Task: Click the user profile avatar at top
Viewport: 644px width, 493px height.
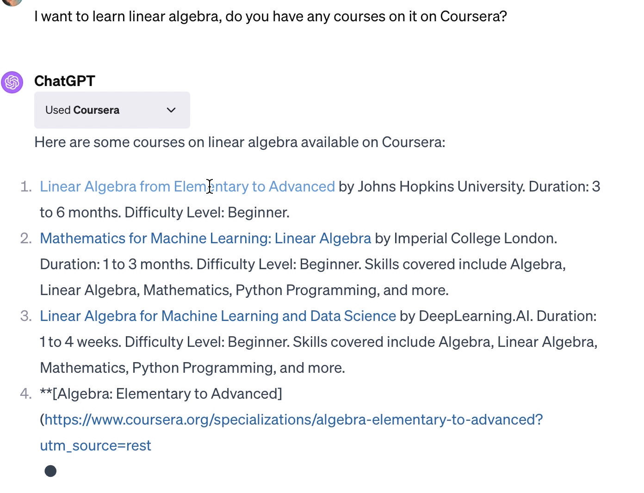Action: point(12,2)
